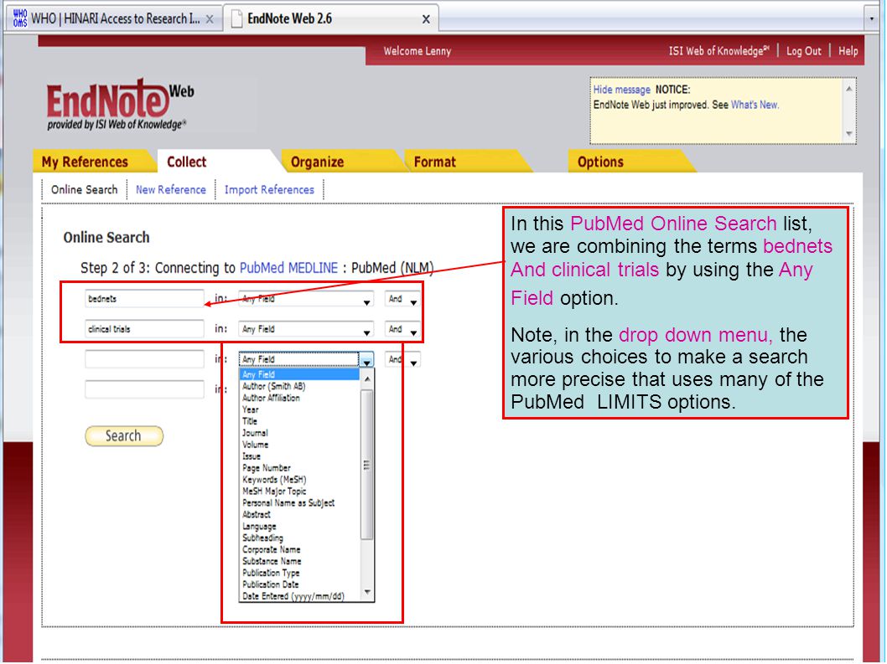Select Journal in the field list
887x664 pixels.
click(x=300, y=433)
